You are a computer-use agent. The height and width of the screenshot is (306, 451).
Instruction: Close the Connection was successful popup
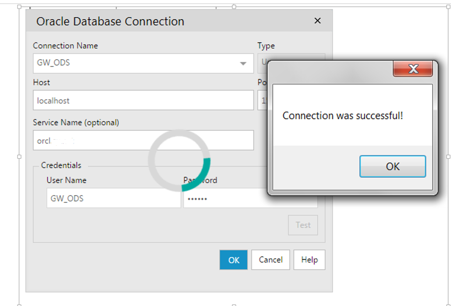point(413,69)
